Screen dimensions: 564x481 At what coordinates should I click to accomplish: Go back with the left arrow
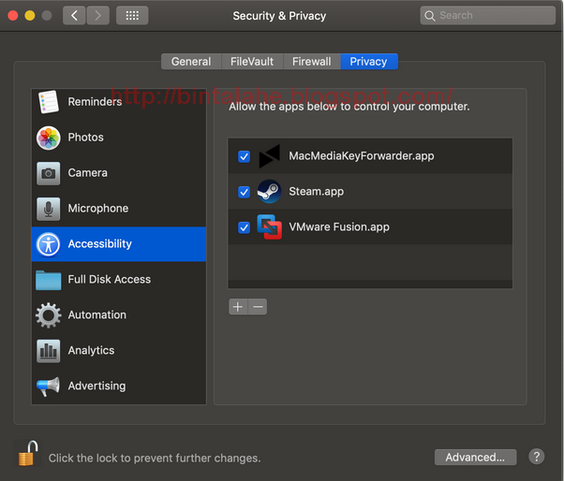[74, 16]
